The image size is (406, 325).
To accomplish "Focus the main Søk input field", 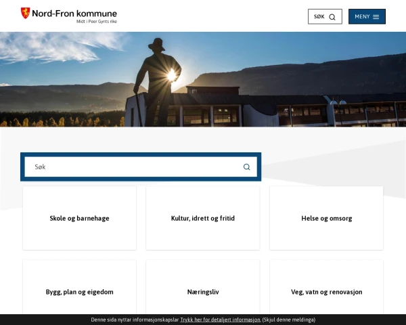I will click(141, 167).
